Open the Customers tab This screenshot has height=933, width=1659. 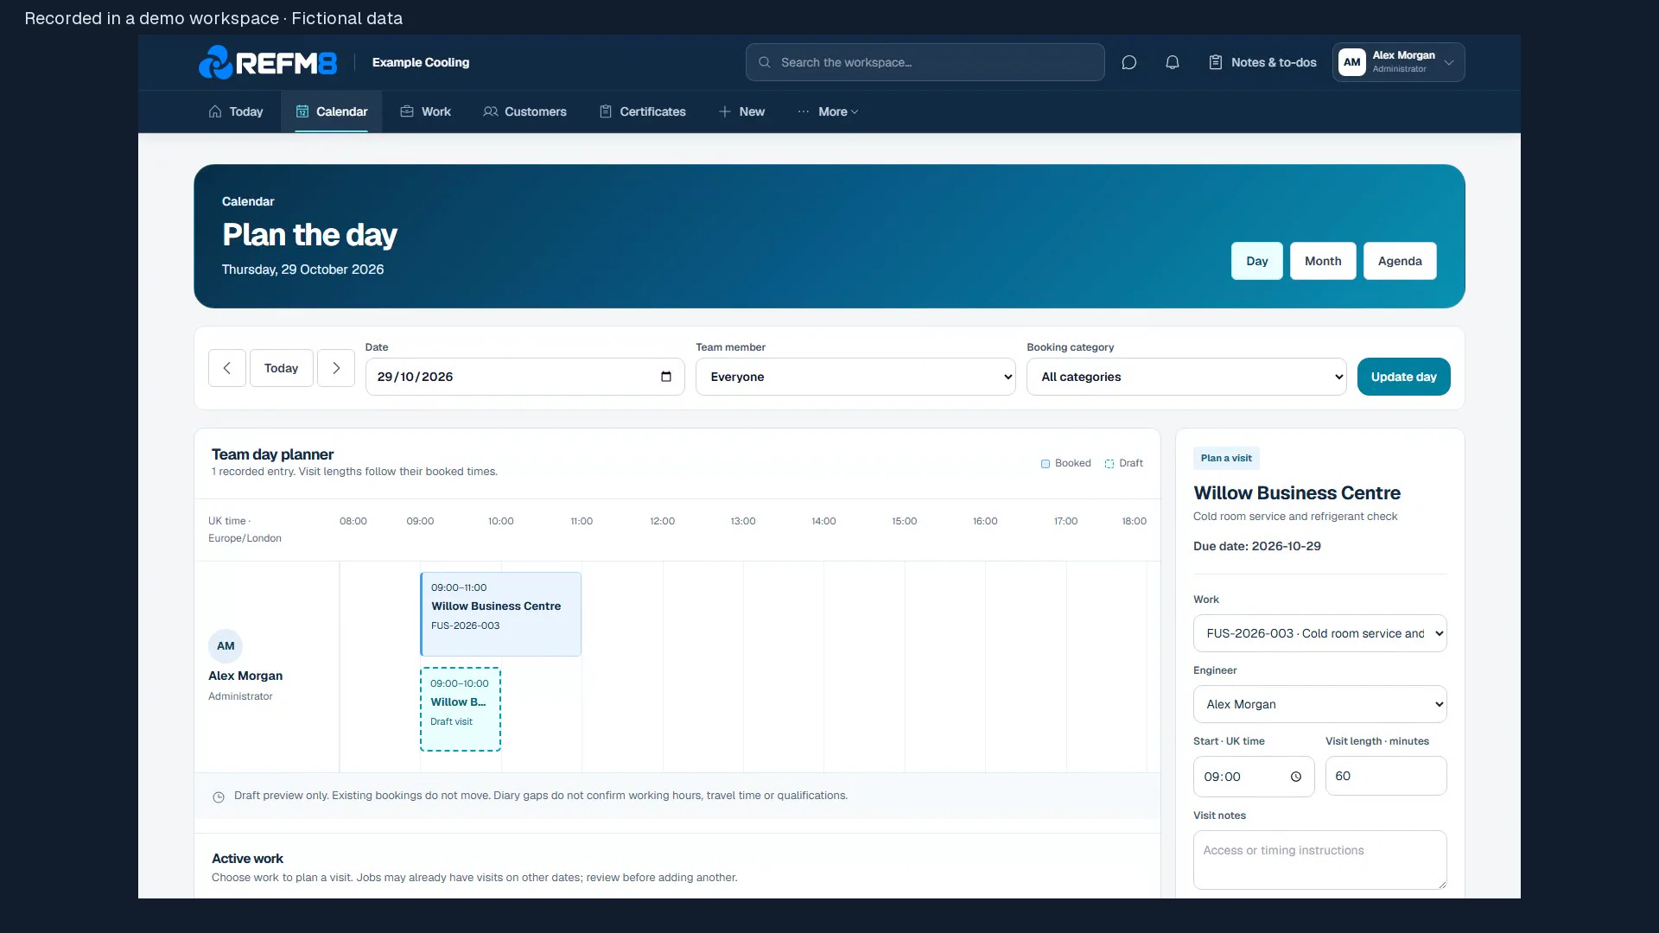click(x=524, y=111)
